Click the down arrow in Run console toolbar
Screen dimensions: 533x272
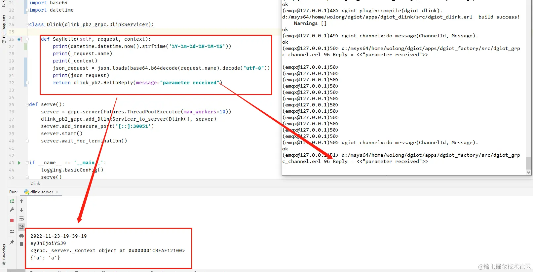21,210
